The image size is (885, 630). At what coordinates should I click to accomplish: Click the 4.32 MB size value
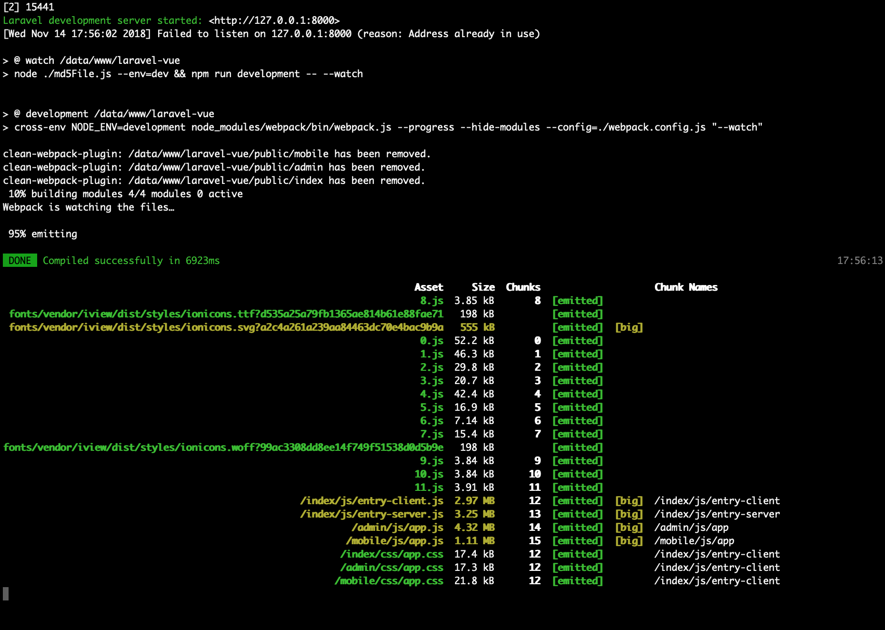click(474, 528)
